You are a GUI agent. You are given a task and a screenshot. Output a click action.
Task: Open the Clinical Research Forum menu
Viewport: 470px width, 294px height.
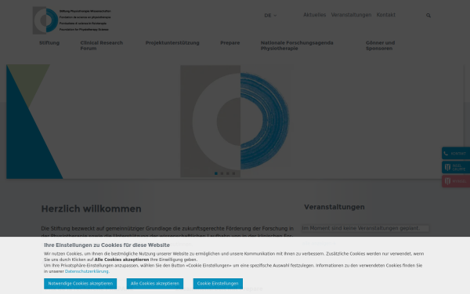pos(102,45)
